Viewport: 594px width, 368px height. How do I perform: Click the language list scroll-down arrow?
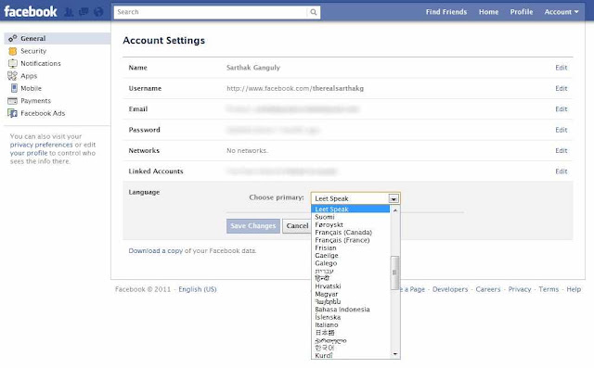(395, 354)
